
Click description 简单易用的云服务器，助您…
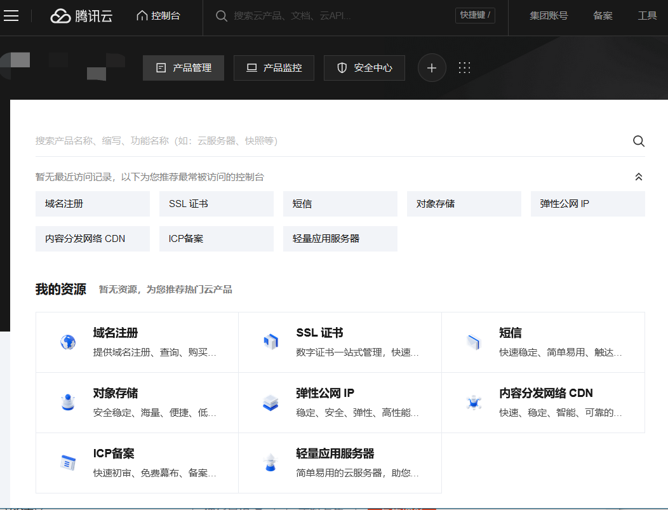coord(357,473)
